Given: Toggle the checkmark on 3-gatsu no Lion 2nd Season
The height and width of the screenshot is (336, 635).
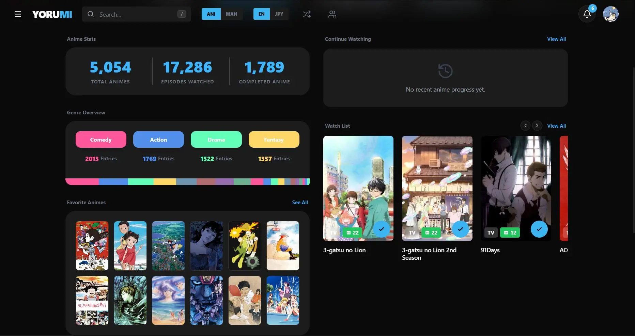Looking at the screenshot, I should coord(460,229).
